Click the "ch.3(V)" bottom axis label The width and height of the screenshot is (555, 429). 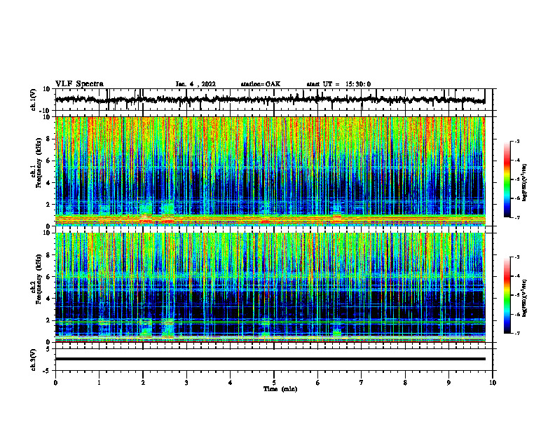tap(33, 360)
